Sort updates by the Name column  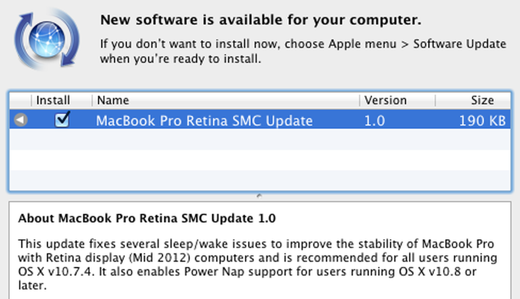tap(113, 100)
